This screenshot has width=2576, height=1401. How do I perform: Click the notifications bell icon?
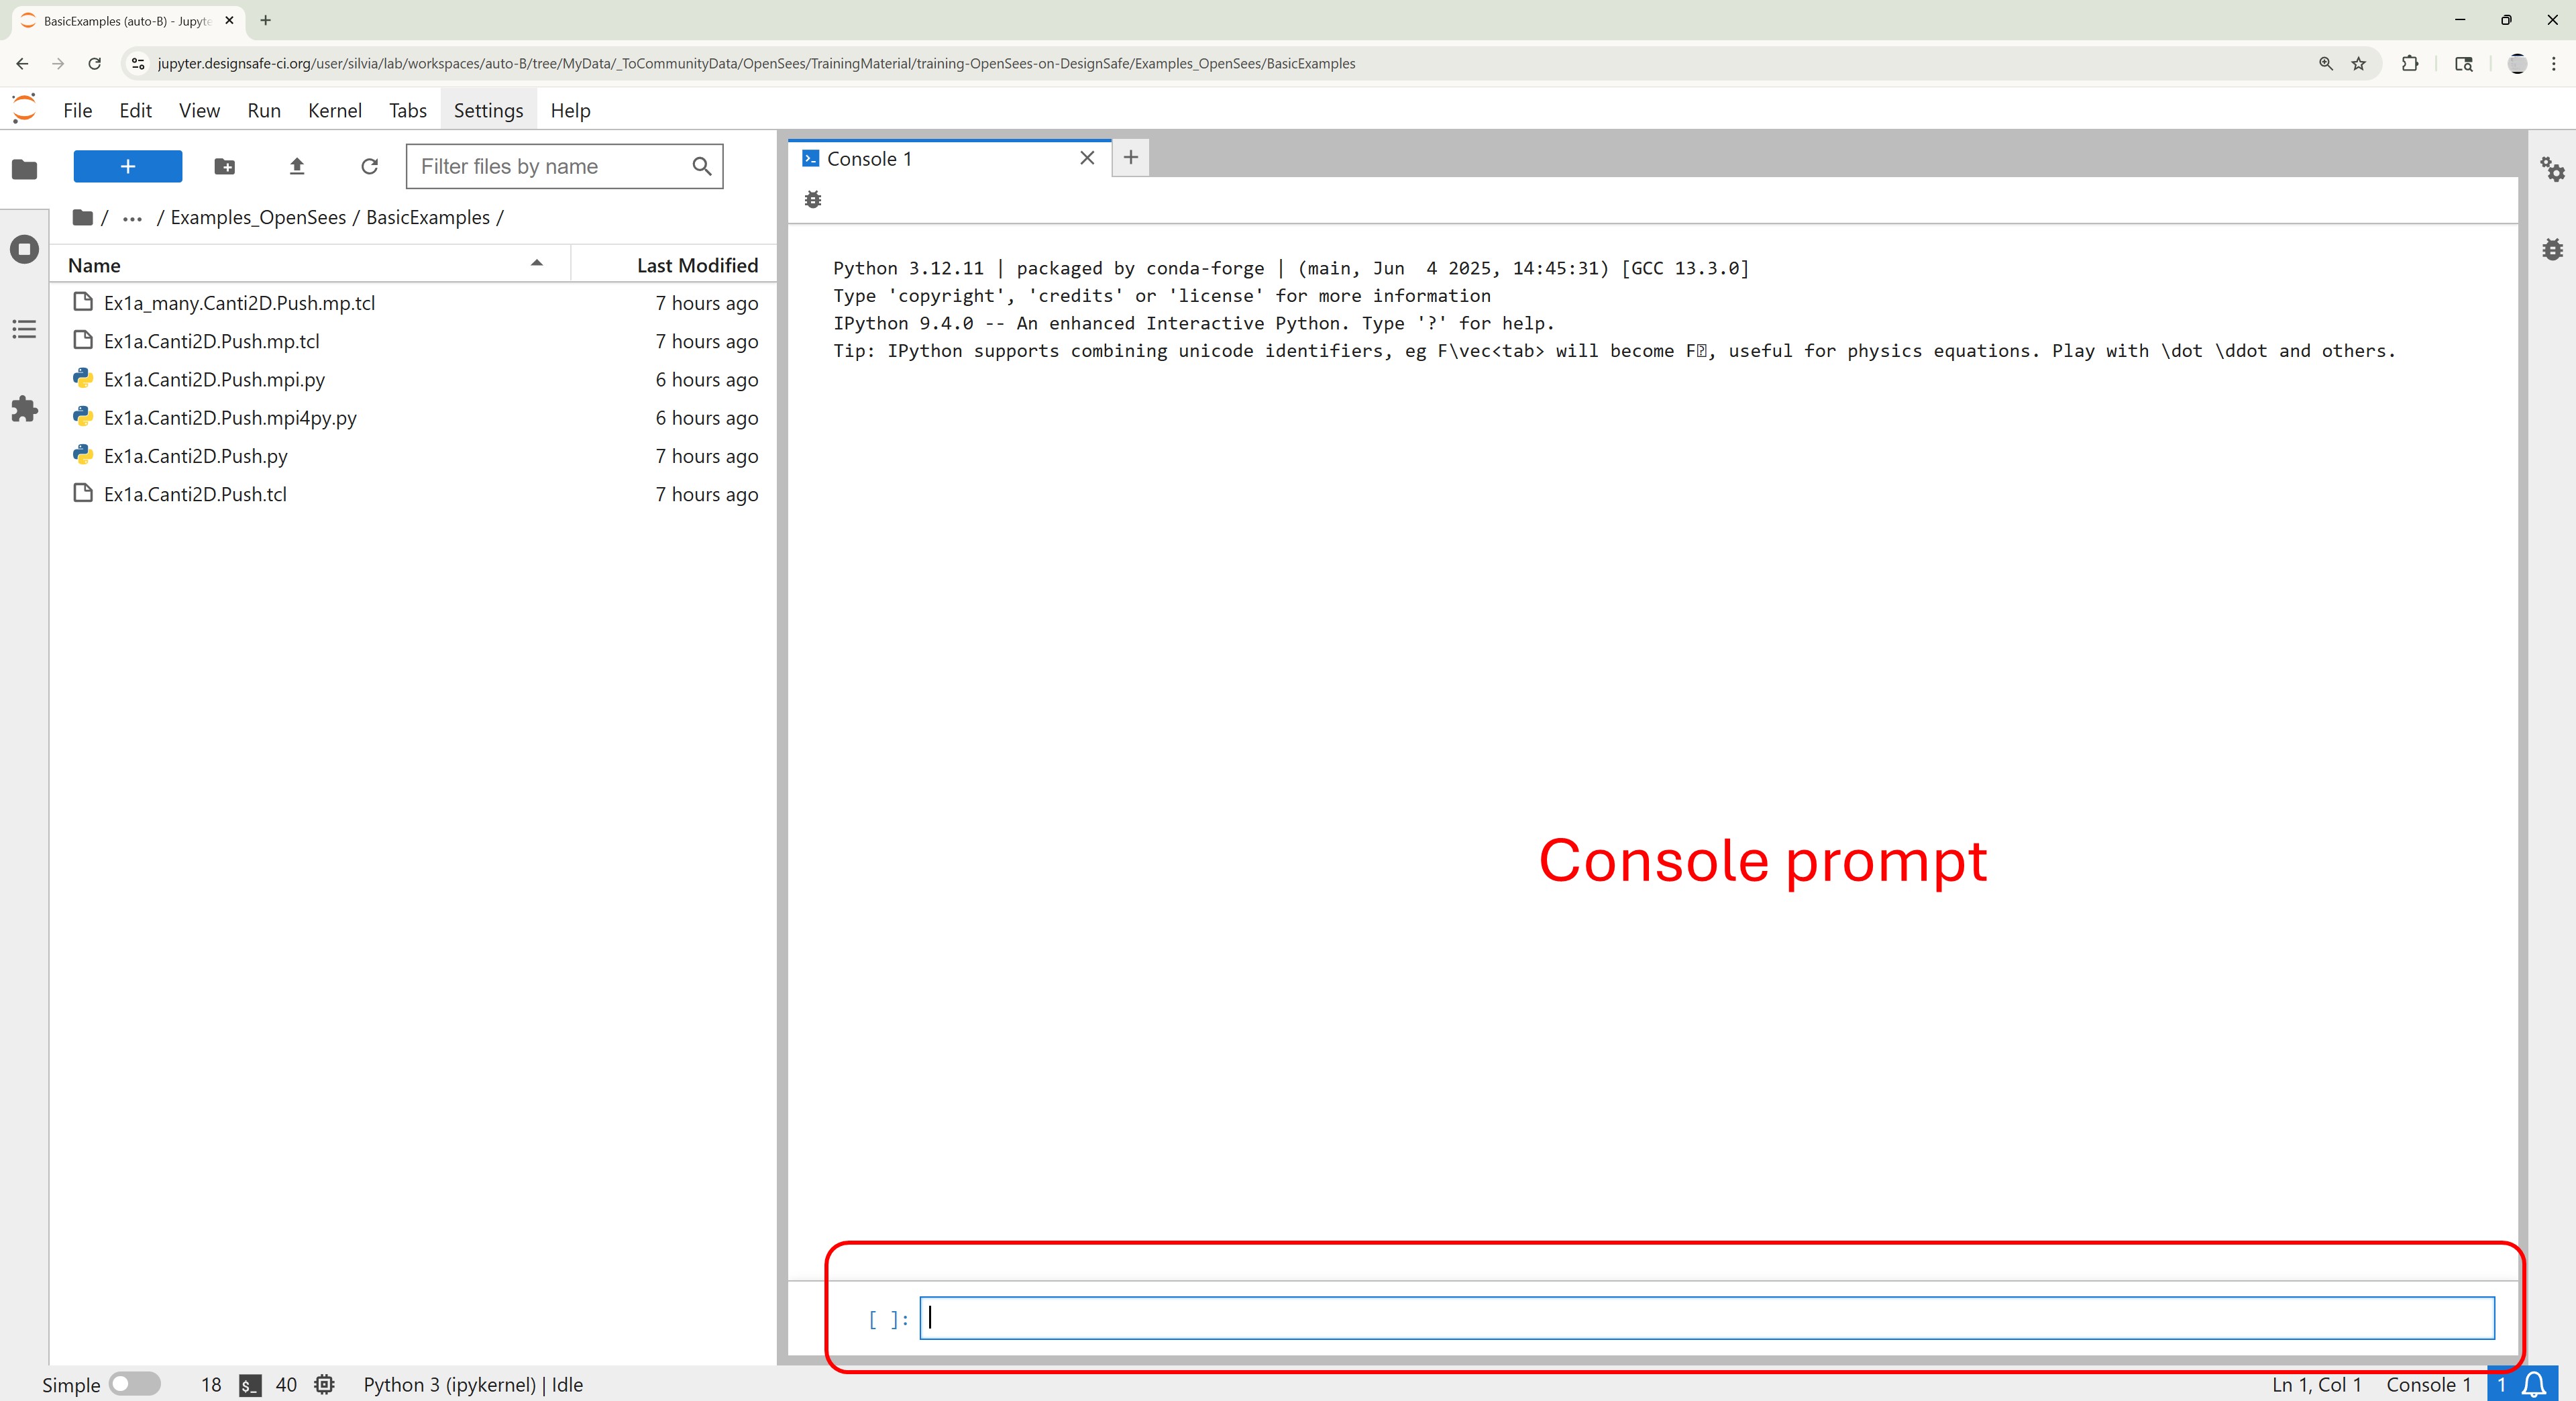point(2534,1384)
